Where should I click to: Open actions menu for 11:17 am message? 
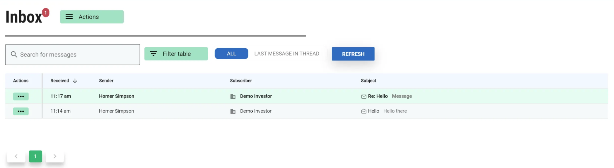tap(21, 97)
